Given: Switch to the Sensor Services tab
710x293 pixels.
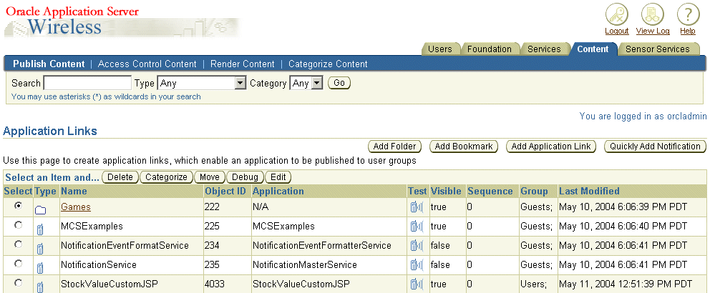Looking at the screenshot, I should [x=658, y=49].
